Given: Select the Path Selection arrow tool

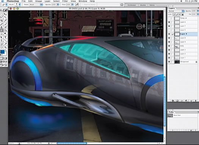Looking at the screenshot, I should coord(2,37).
